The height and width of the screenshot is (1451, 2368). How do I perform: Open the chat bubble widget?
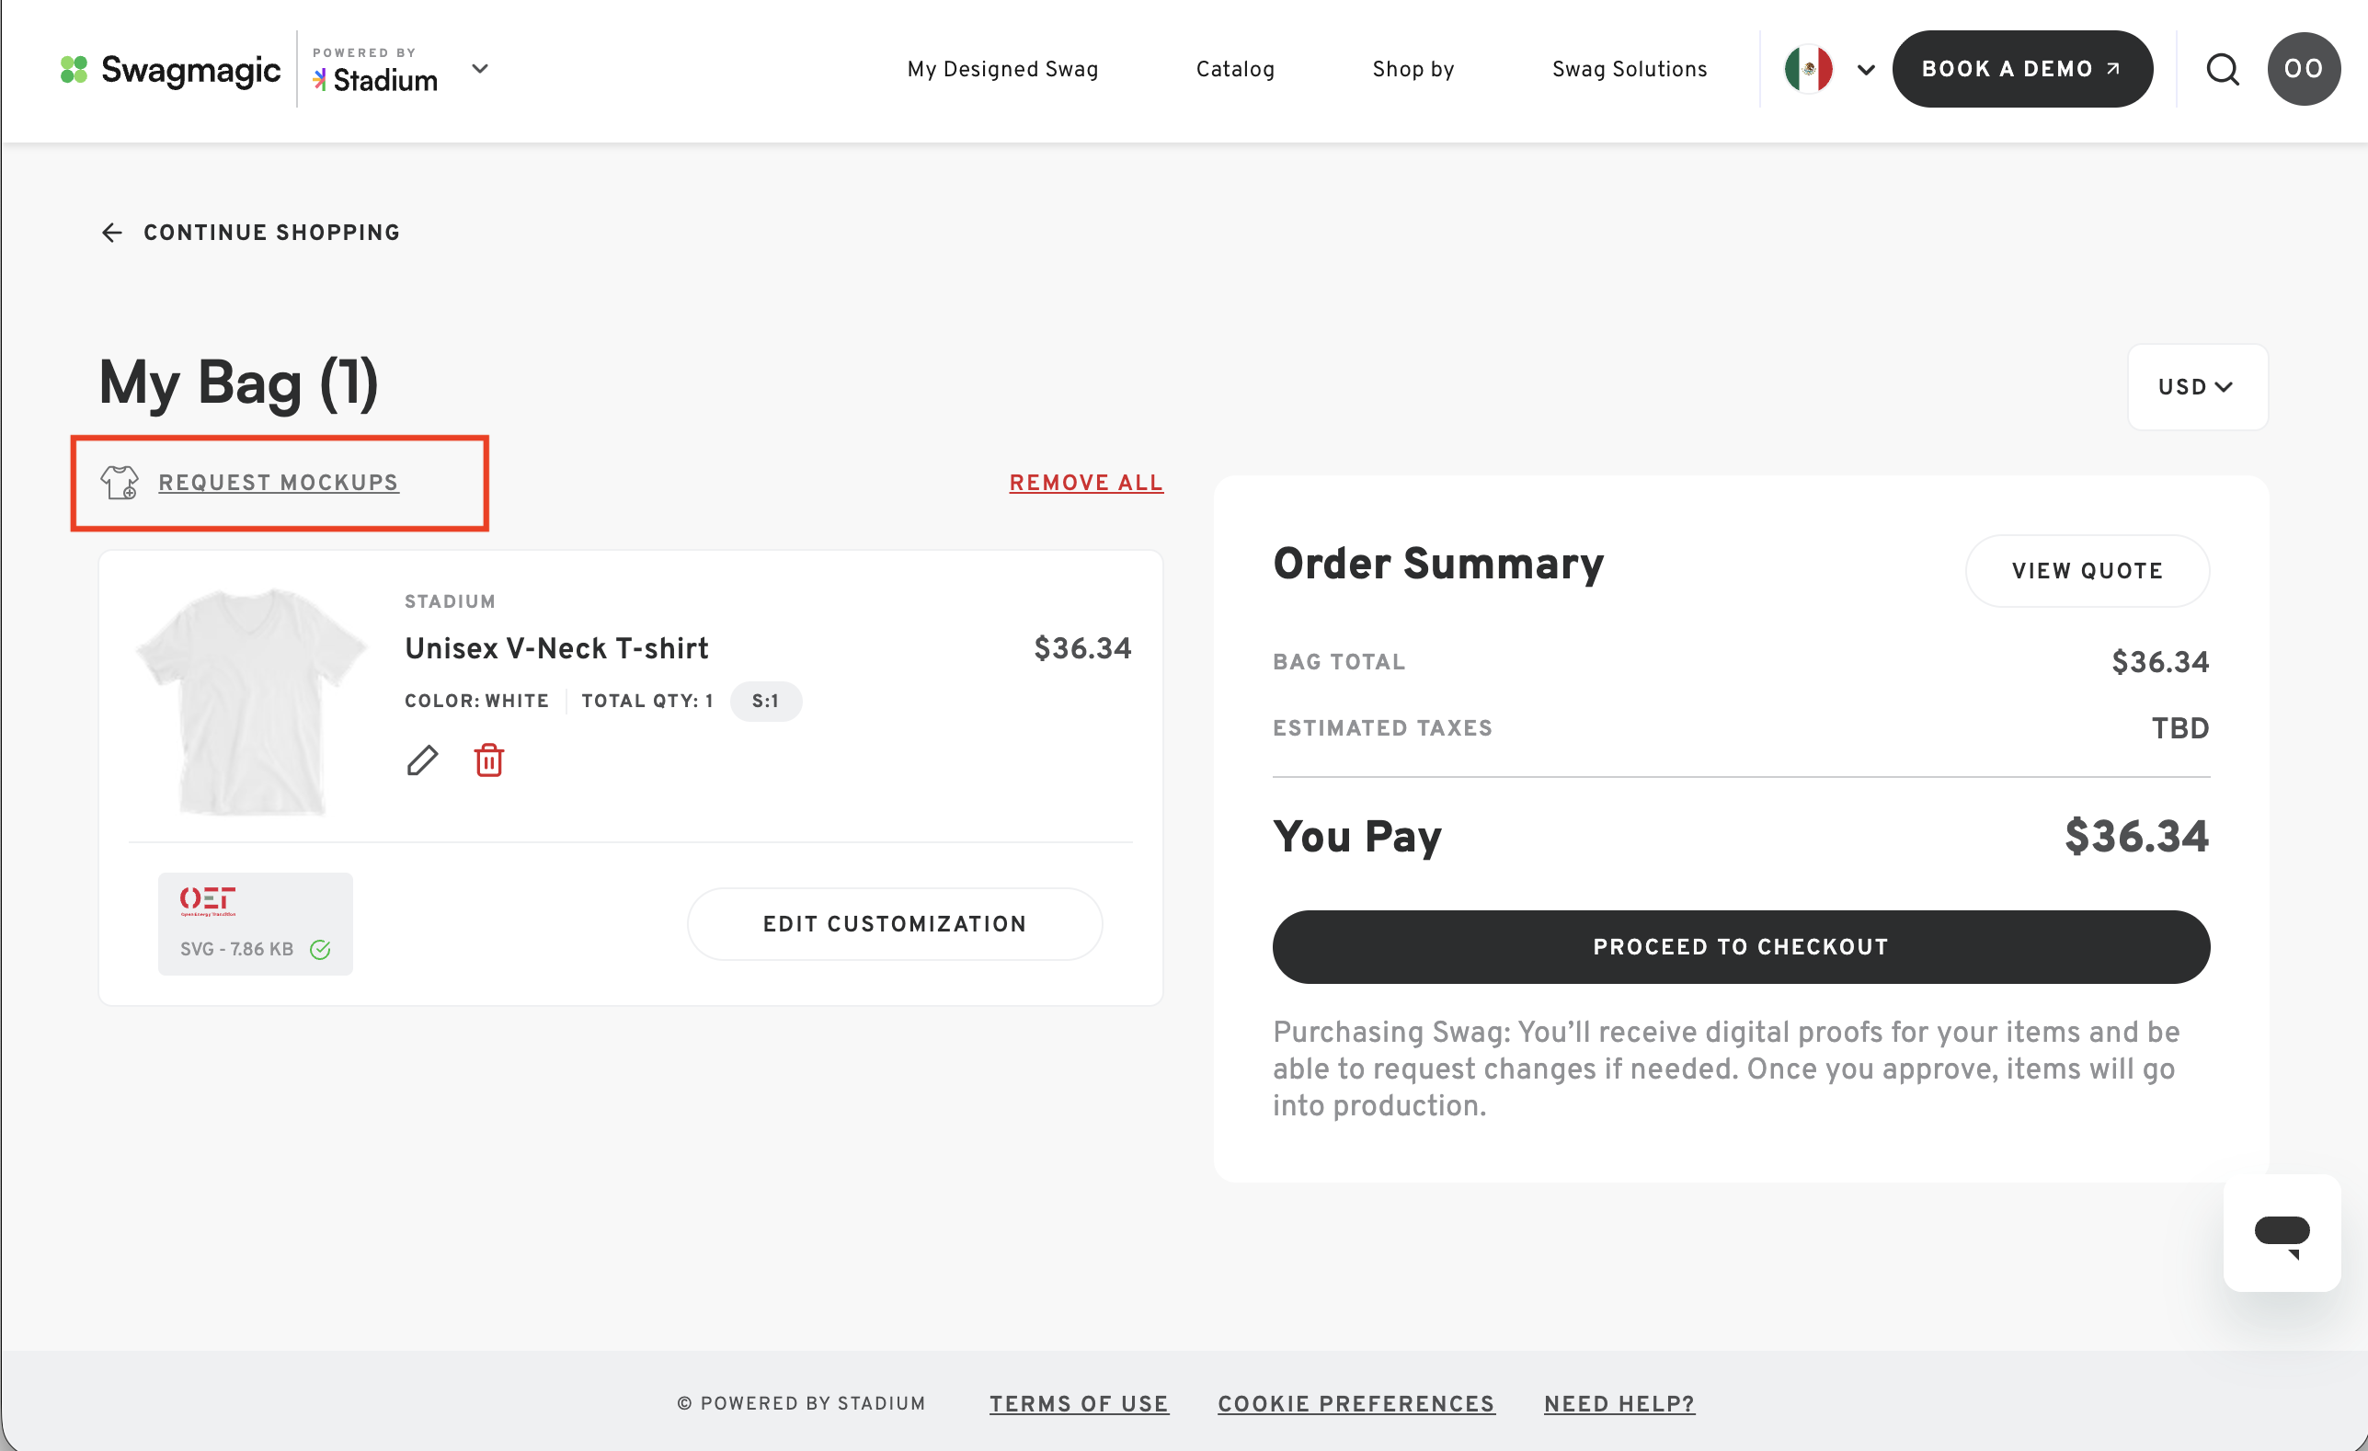(2282, 1234)
